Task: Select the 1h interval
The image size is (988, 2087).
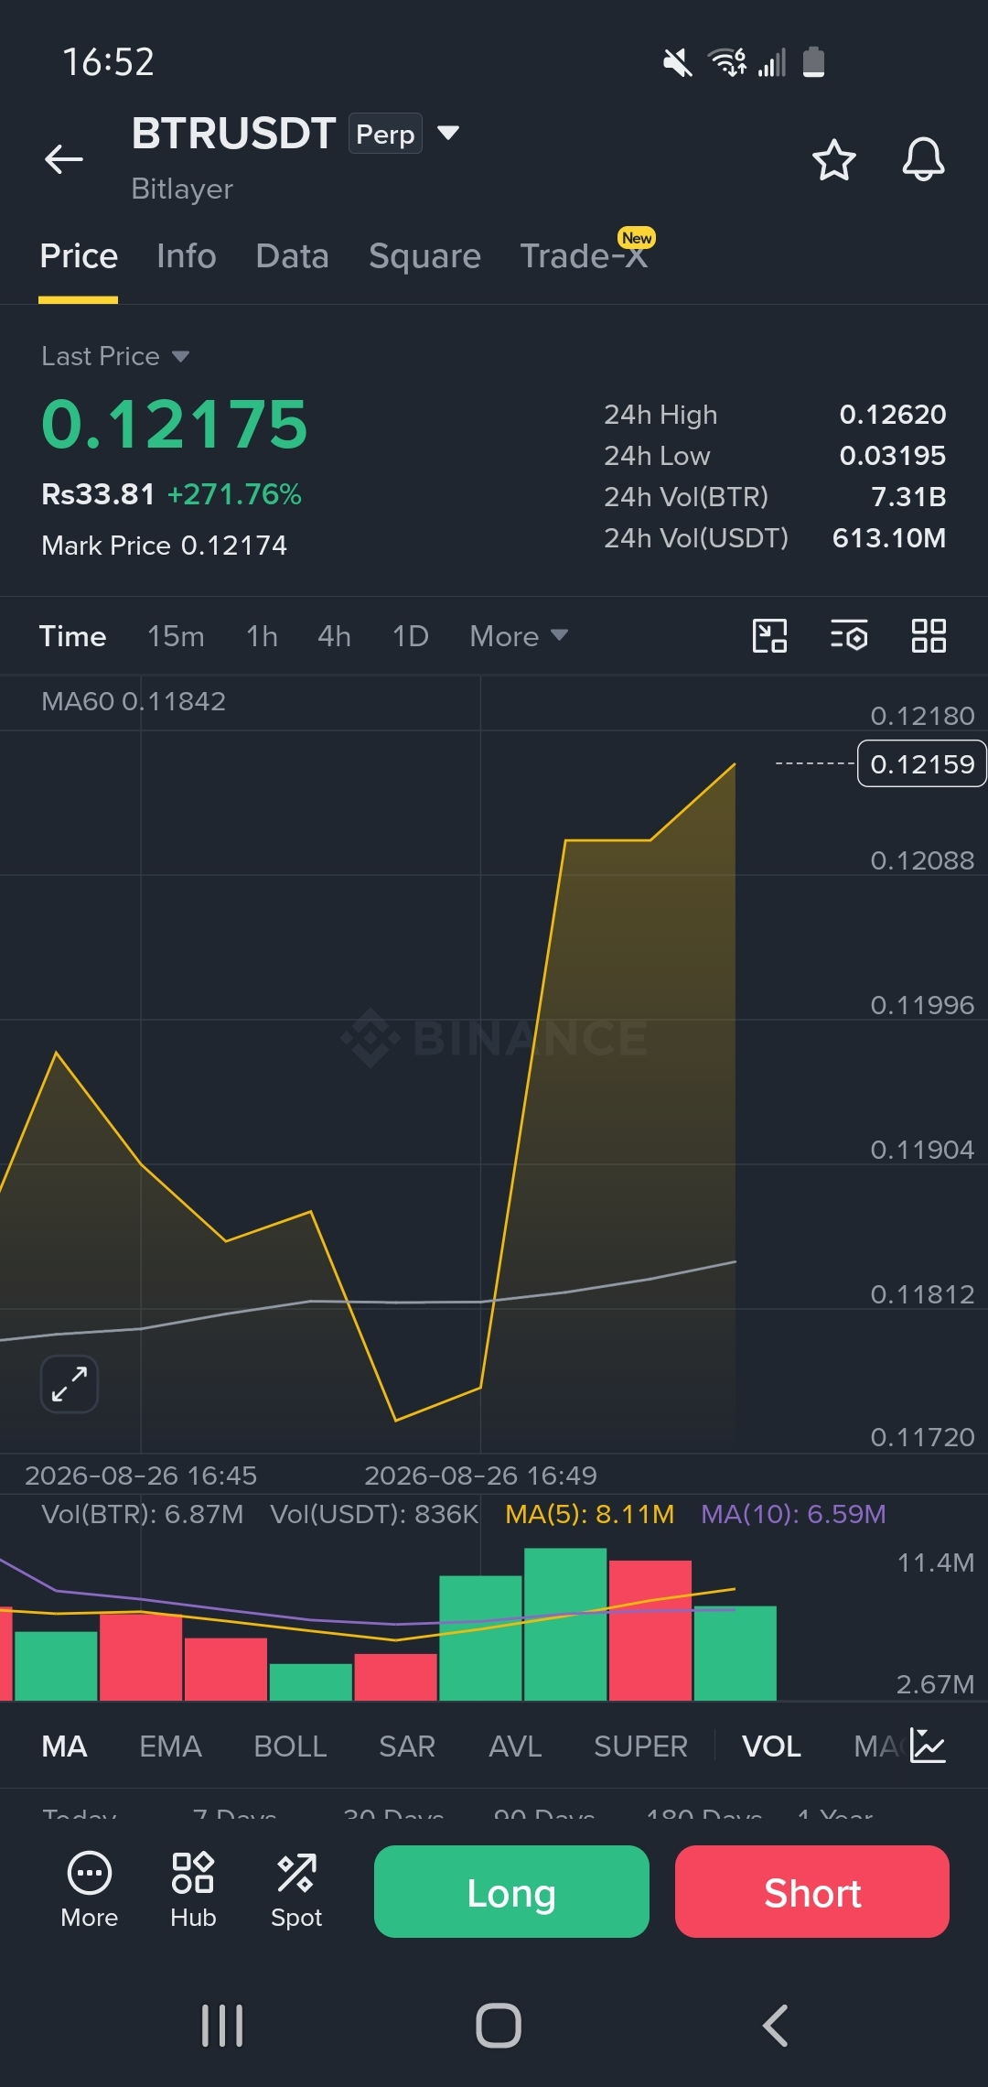Action: pos(262,636)
